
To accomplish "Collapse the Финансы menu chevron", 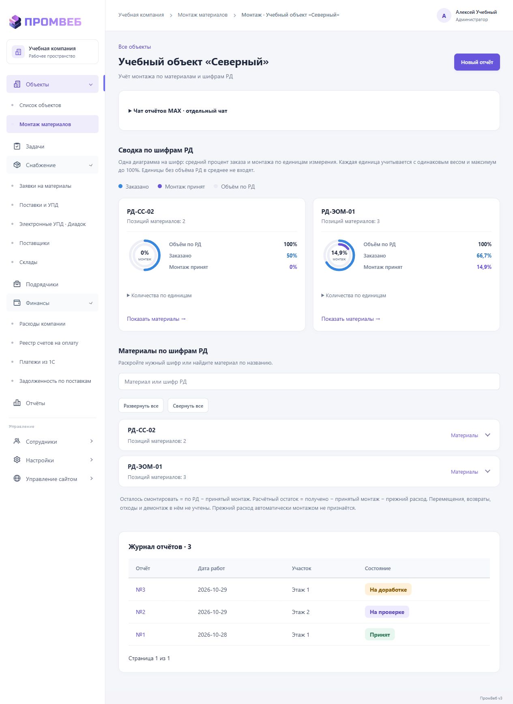I will pyautogui.click(x=91, y=303).
